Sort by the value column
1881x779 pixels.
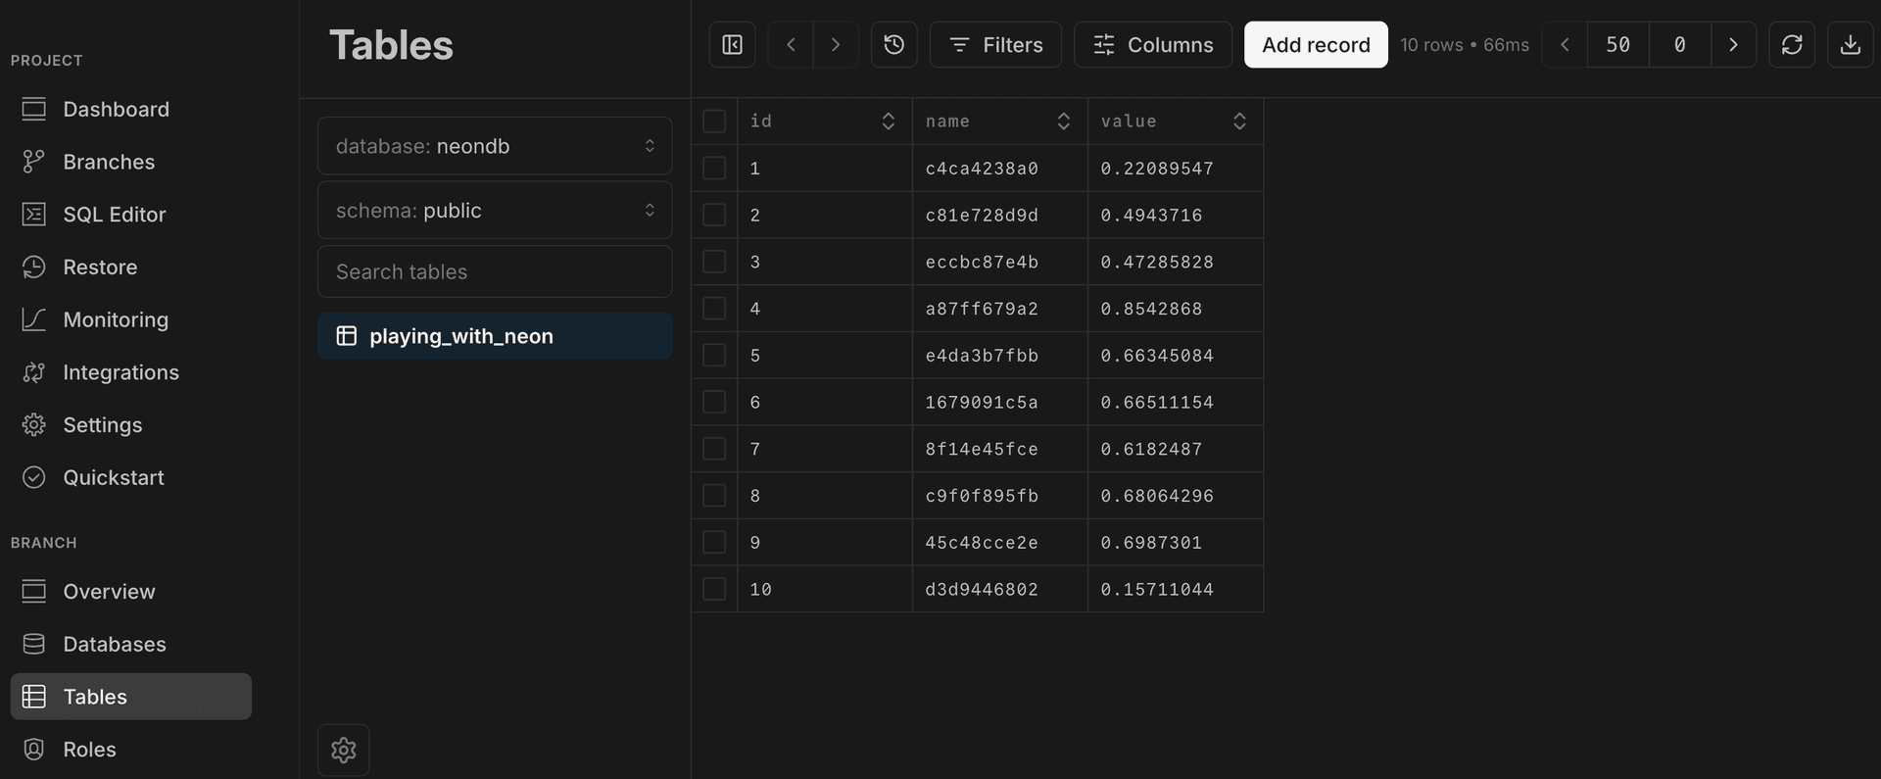1238,122
